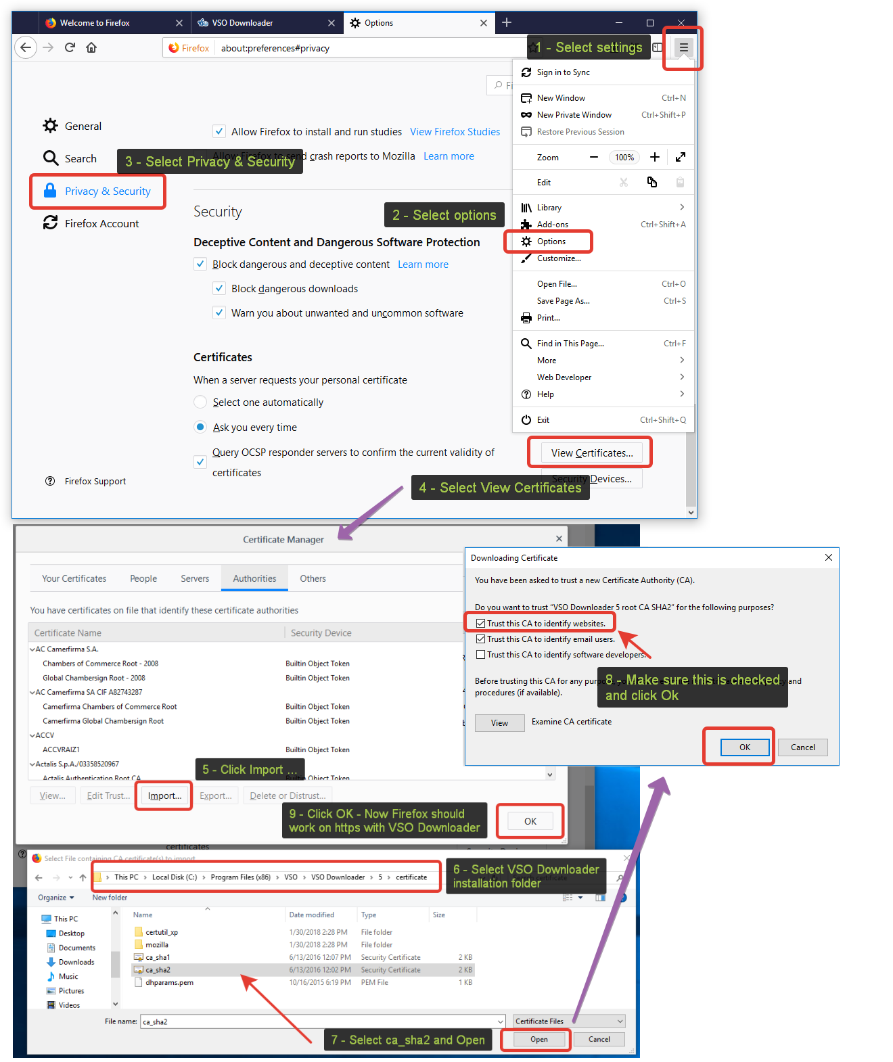Image resolution: width=893 pixels, height=1062 pixels.
Task: Open the Organize dropdown in the file dialog
Action: tap(56, 898)
